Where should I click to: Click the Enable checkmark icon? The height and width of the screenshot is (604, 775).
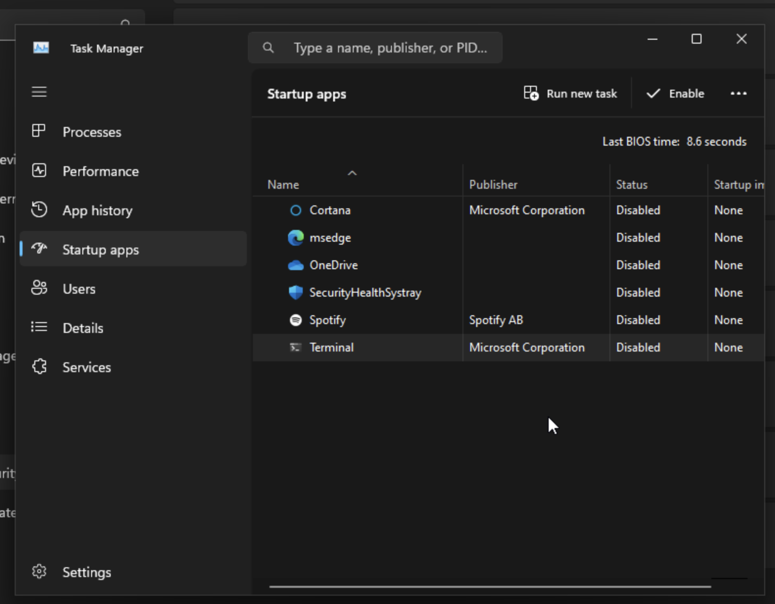tap(653, 93)
